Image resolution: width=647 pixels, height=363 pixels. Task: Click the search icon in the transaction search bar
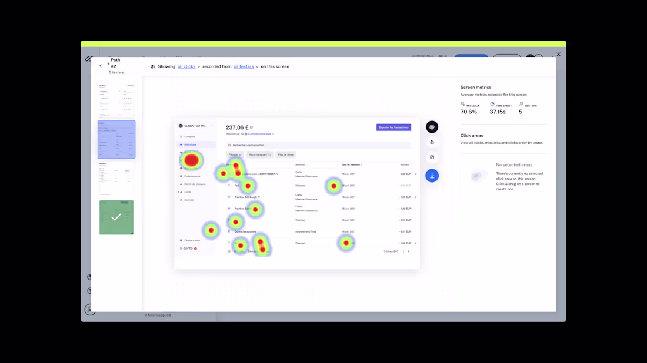[229, 146]
